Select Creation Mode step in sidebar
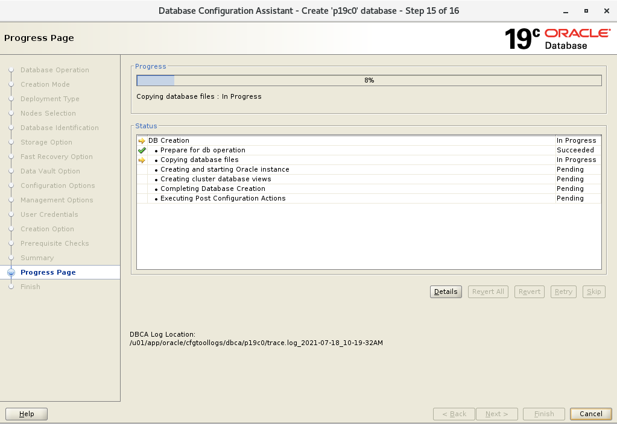Screen dimensions: 617x424 (45, 84)
